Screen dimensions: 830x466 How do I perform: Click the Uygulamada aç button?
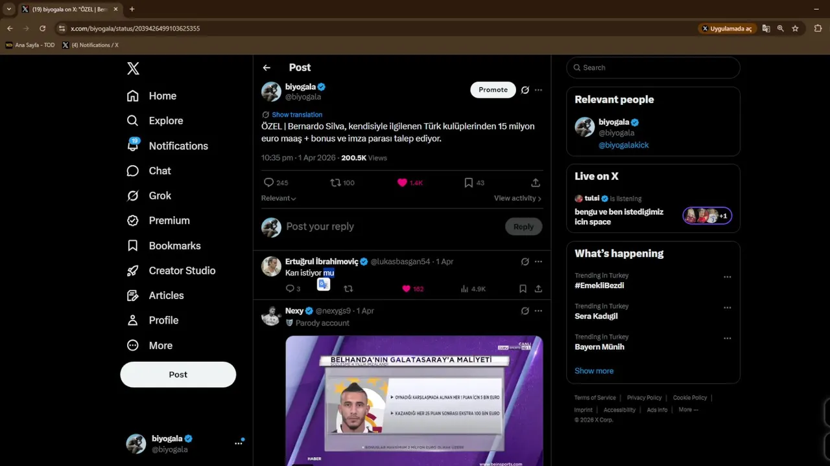[x=726, y=28]
